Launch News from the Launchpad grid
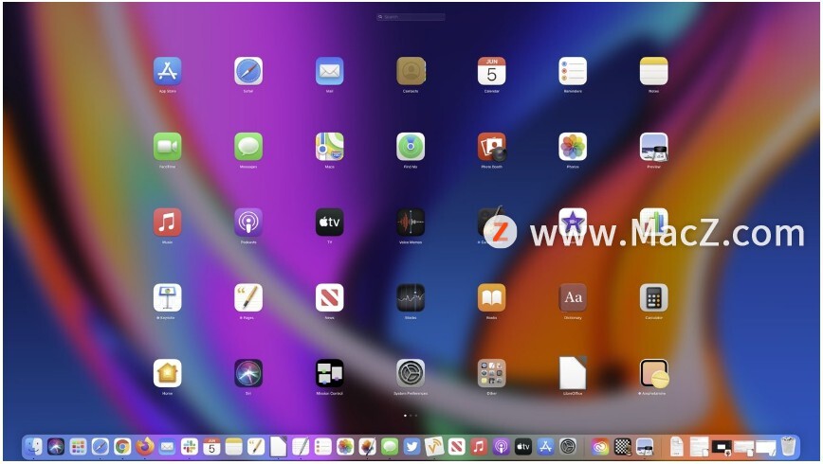The image size is (823, 464). tap(330, 297)
